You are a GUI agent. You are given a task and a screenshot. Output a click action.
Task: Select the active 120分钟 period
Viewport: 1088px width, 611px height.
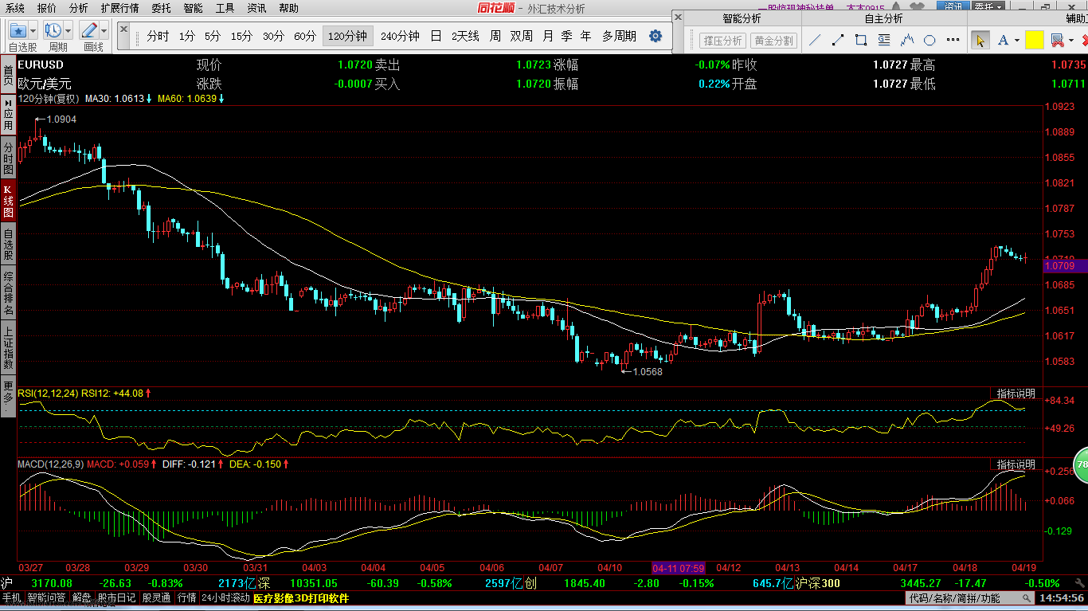click(347, 36)
